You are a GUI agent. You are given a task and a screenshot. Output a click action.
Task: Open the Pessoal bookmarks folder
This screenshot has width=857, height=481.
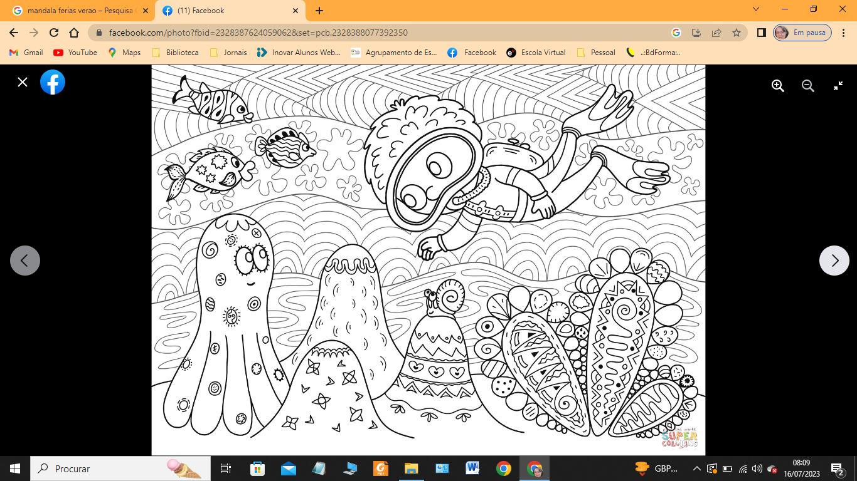596,53
